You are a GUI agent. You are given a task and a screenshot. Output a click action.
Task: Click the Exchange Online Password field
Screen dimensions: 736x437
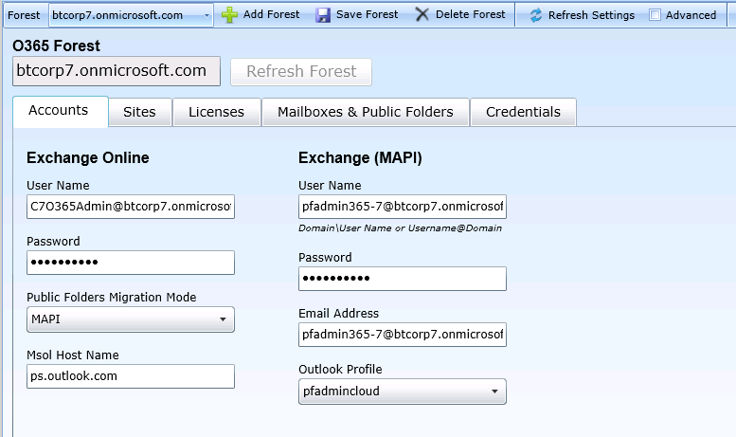pyautogui.click(x=131, y=263)
